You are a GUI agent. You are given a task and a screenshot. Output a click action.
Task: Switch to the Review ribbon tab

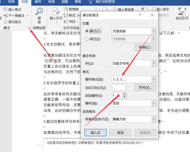pos(51,2)
